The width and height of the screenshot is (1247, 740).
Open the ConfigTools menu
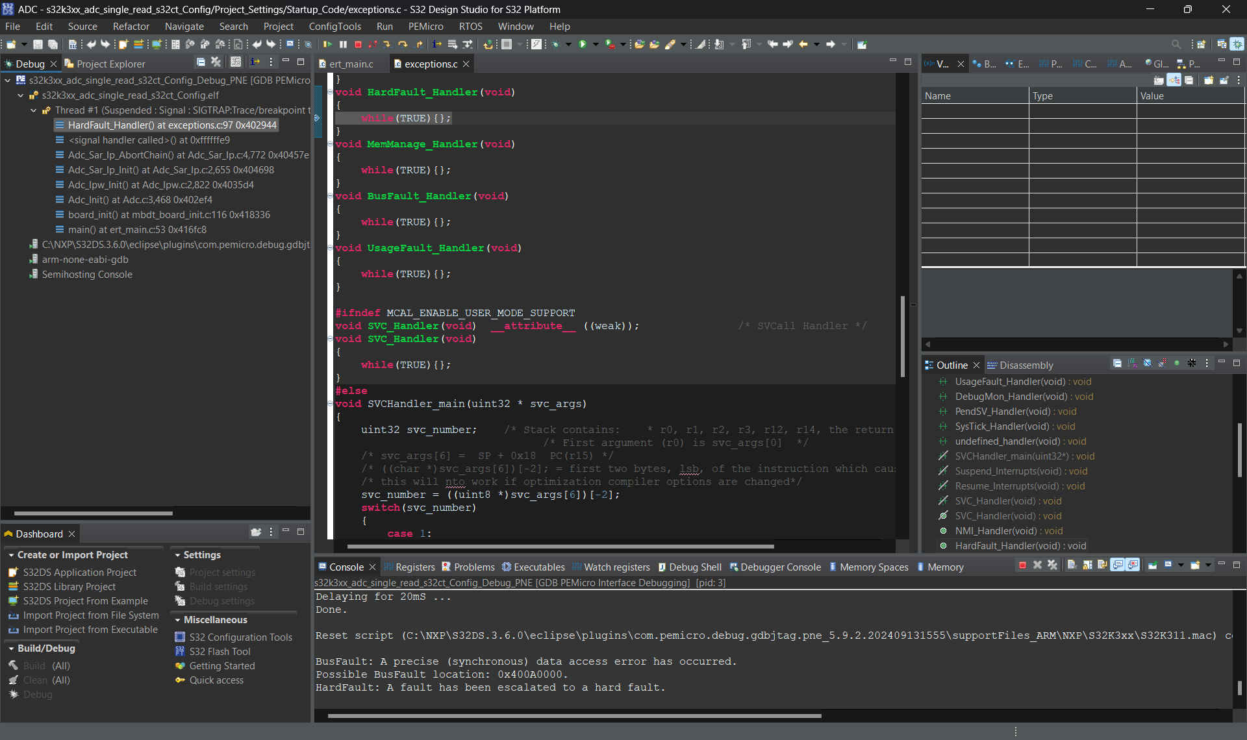point(334,27)
